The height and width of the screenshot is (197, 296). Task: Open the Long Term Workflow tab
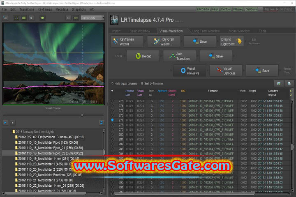click(x=206, y=31)
